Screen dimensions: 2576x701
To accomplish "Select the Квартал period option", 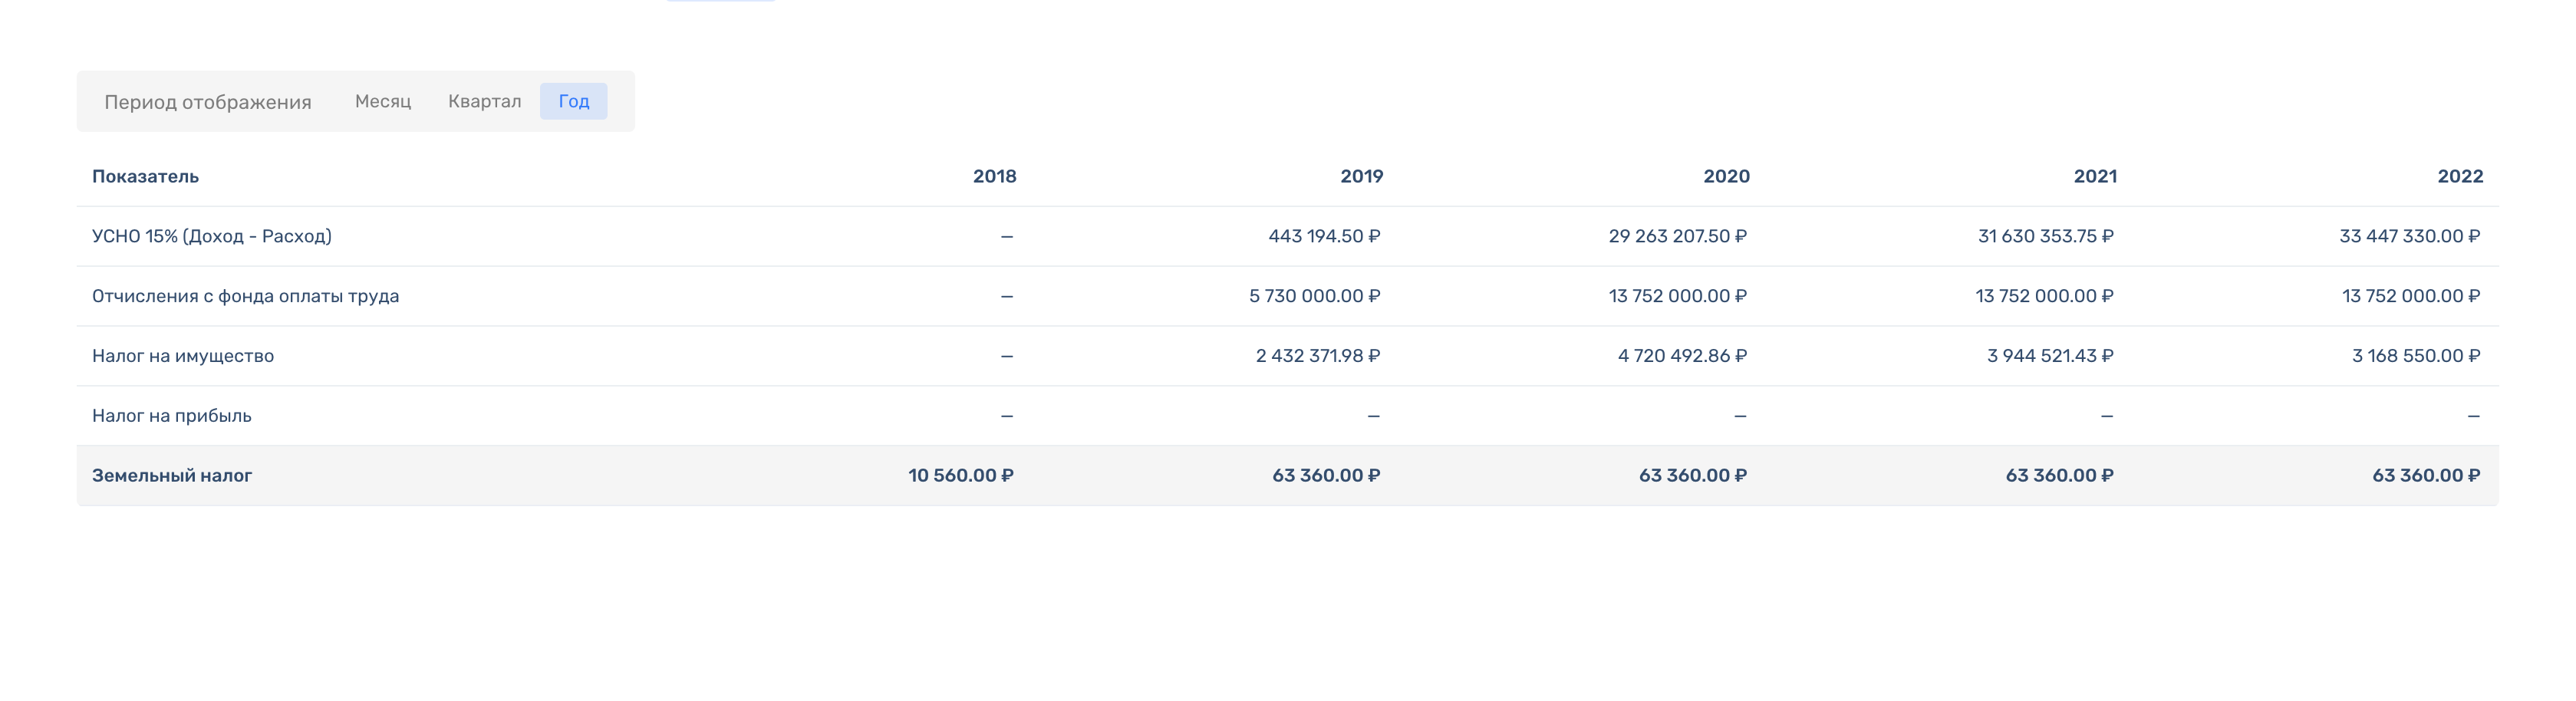I will [484, 101].
